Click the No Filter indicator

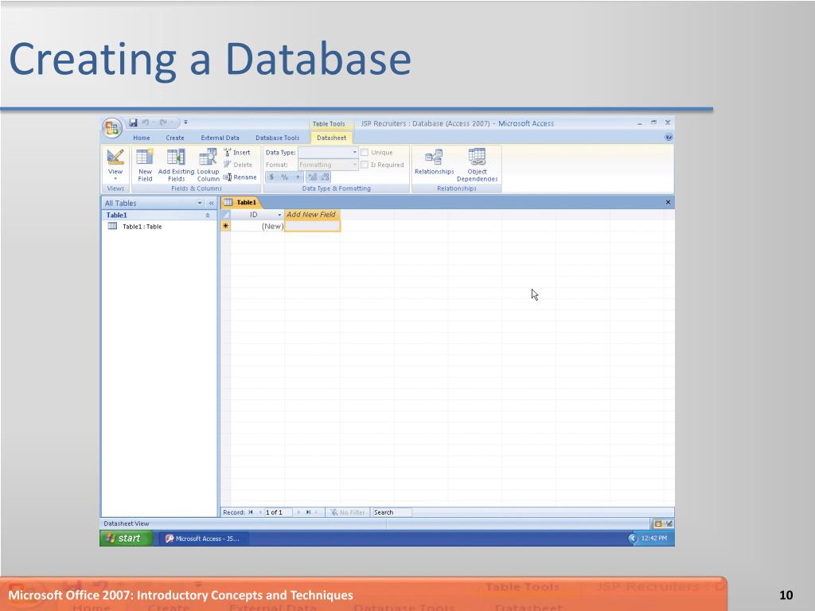pyautogui.click(x=348, y=512)
